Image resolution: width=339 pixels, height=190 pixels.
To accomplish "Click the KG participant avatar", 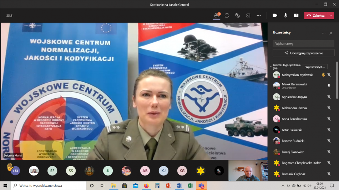I will coord(182,170).
